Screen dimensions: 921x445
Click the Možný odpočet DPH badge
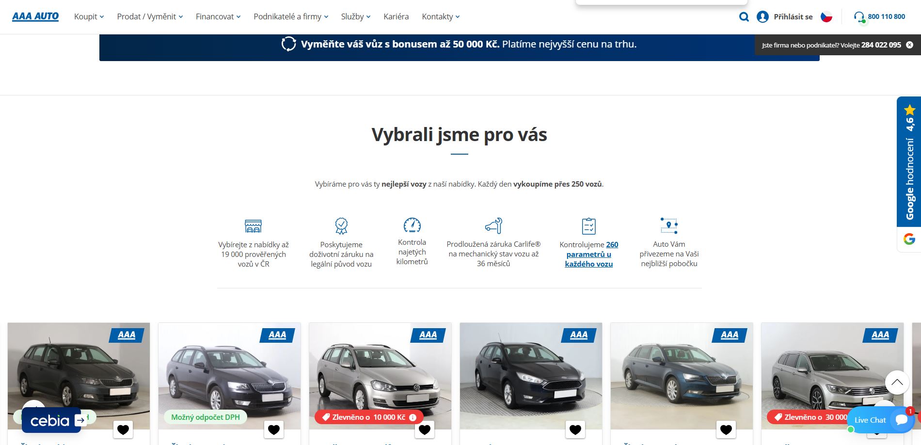206,417
